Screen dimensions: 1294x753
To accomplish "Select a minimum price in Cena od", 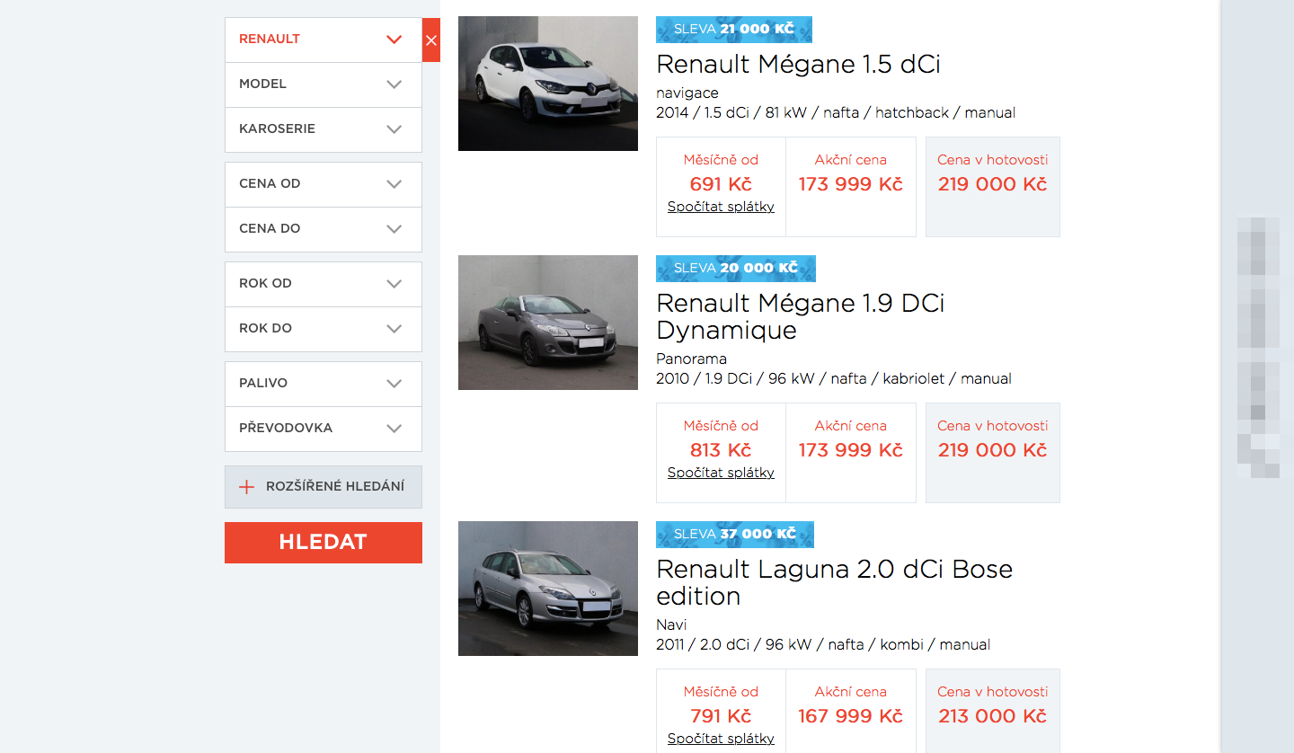I will 323,184.
